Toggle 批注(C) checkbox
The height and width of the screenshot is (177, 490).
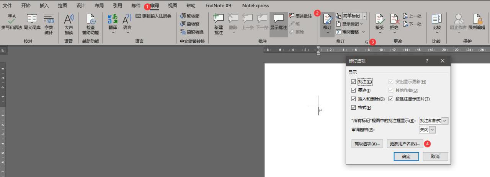[x=353, y=82]
